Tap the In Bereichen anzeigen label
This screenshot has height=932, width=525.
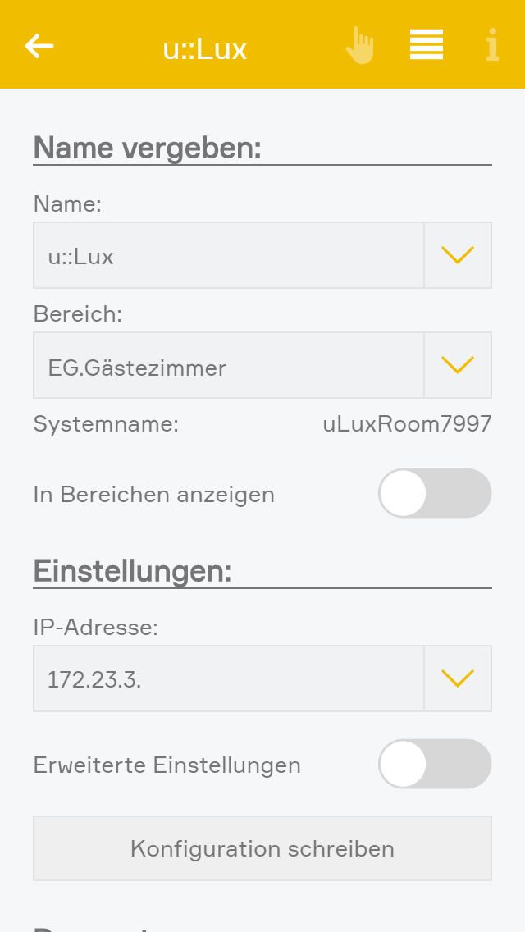pyautogui.click(x=154, y=495)
